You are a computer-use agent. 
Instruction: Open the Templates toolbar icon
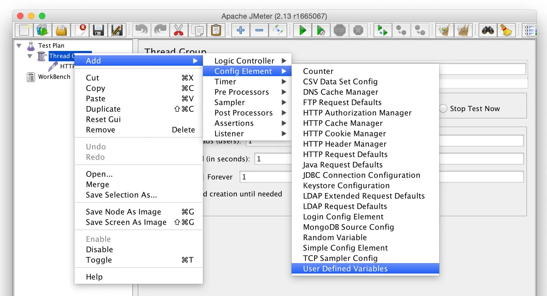click(x=42, y=30)
